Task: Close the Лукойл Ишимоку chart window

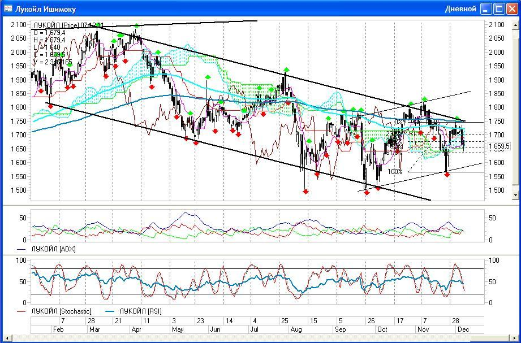Action: click(511, 9)
